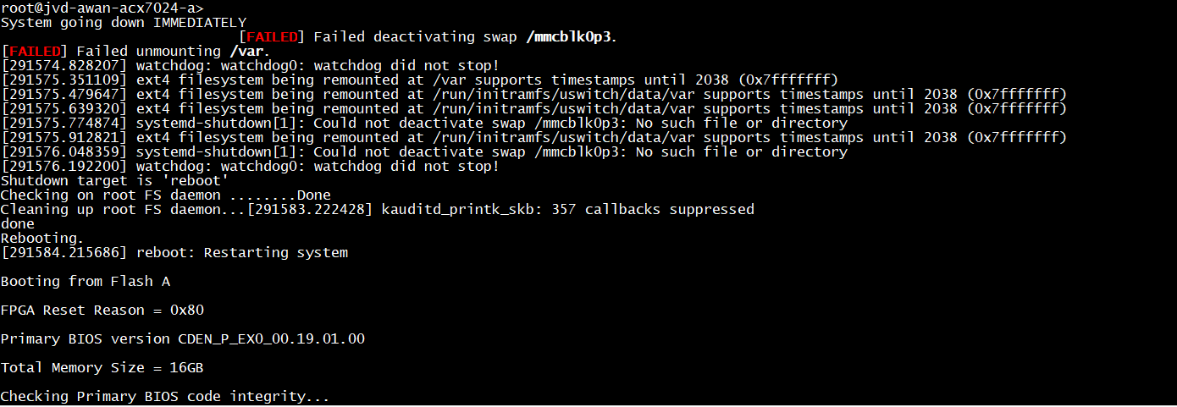This screenshot has height=407, width=1177.
Task: Click 'Checking Primary BIOS code integrity...' line
Action: coord(164,396)
